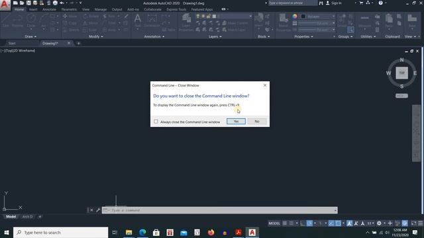Screen dimensions: 424x238
Task: Click the command line input field
Action: pos(219,210)
